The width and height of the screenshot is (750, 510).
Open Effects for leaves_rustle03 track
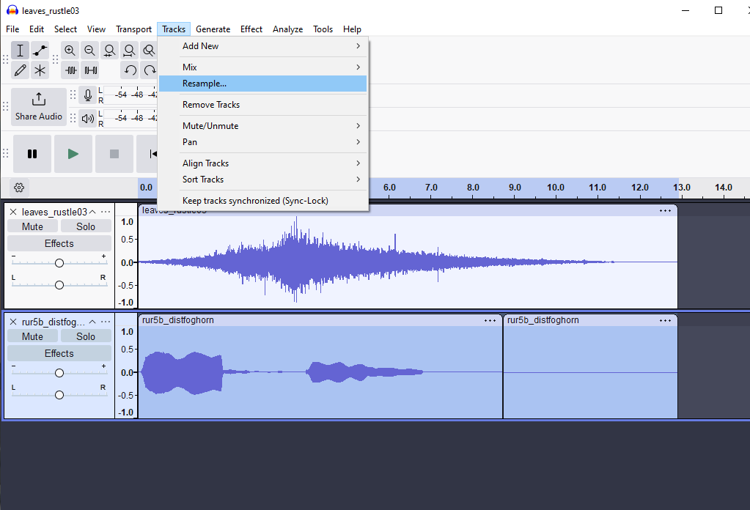(x=59, y=243)
